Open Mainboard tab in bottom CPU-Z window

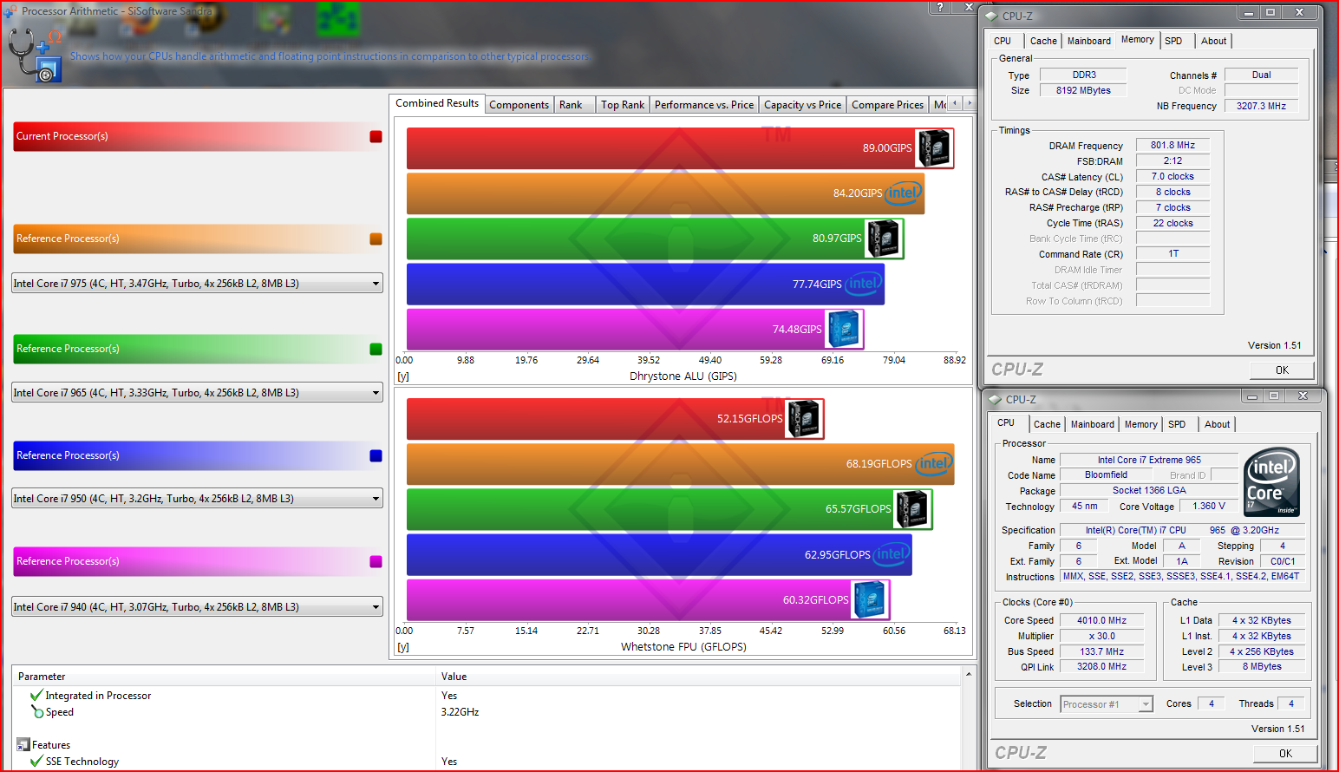(x=1093, y=424)
